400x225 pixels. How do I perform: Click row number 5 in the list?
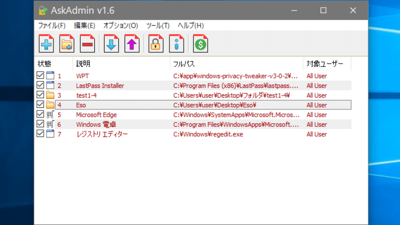click(x=59, y=115)
